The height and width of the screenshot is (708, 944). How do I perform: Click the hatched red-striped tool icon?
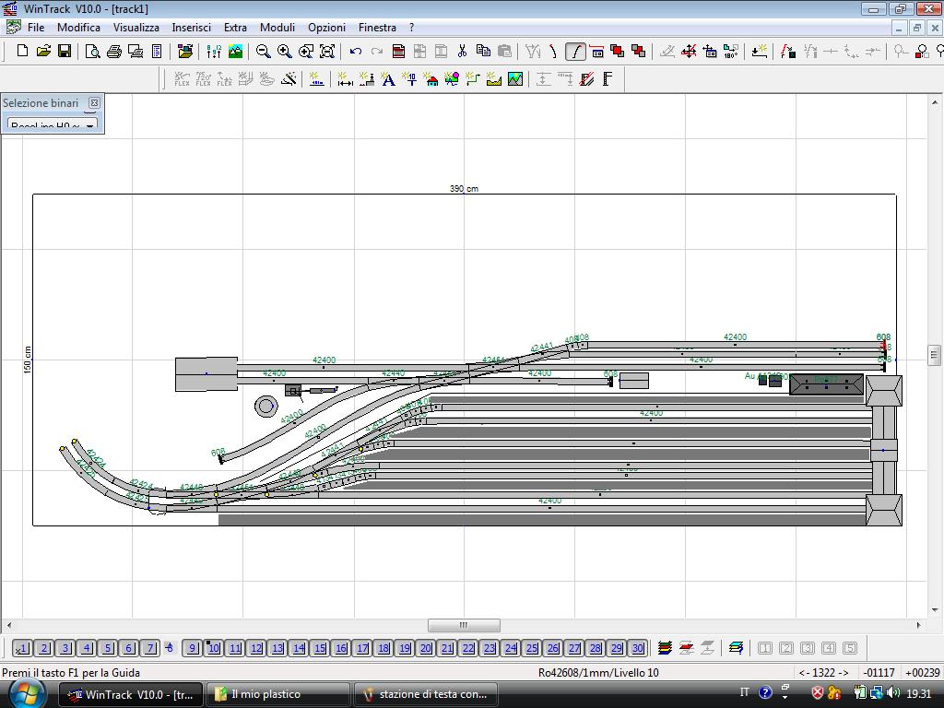(x=587, y=79)
